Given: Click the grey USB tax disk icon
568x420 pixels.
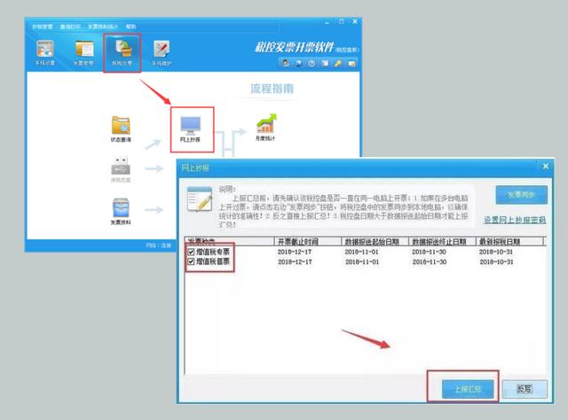Looking at the screenshot, I should tap(121, 169).
